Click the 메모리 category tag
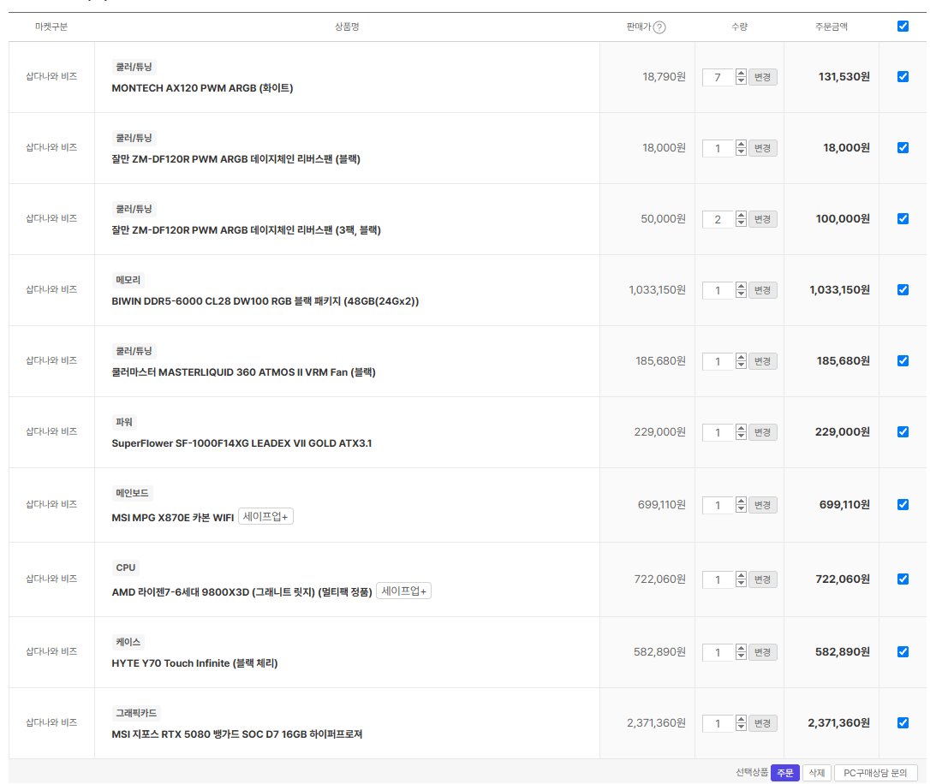This screenshot has width=930, height=784. point(128,280)
